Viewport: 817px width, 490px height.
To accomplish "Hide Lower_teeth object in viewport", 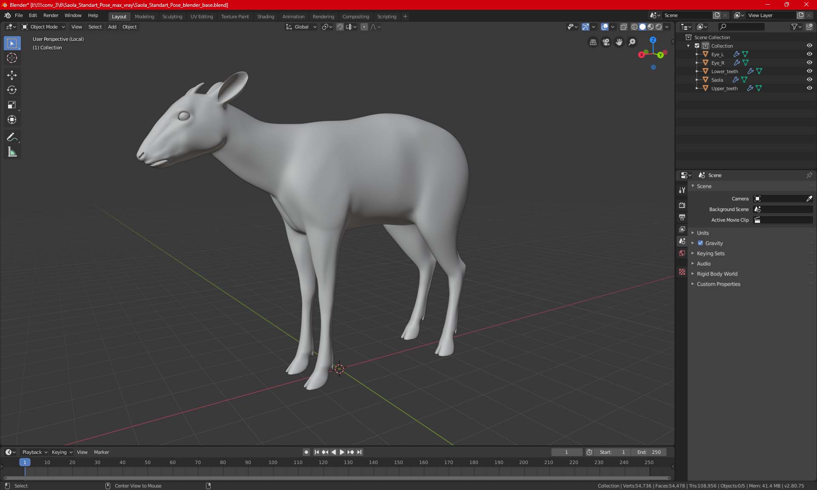I will point(809,71).
